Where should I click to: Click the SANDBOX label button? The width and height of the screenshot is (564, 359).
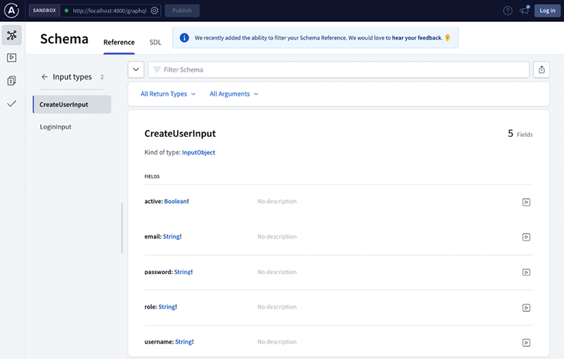(x=44, y=10)
